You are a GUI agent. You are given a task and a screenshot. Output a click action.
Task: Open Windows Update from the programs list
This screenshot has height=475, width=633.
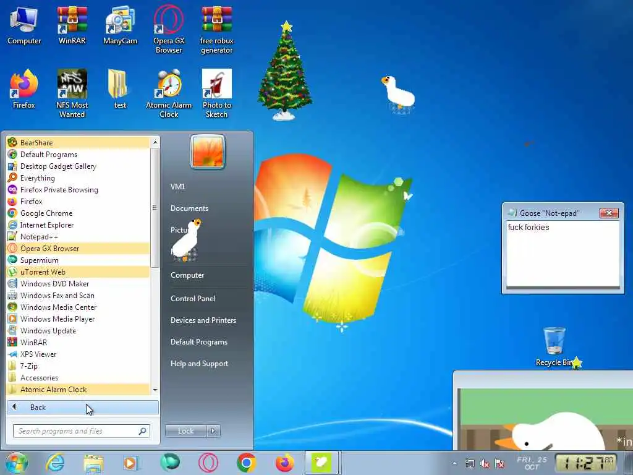[78, 330]
